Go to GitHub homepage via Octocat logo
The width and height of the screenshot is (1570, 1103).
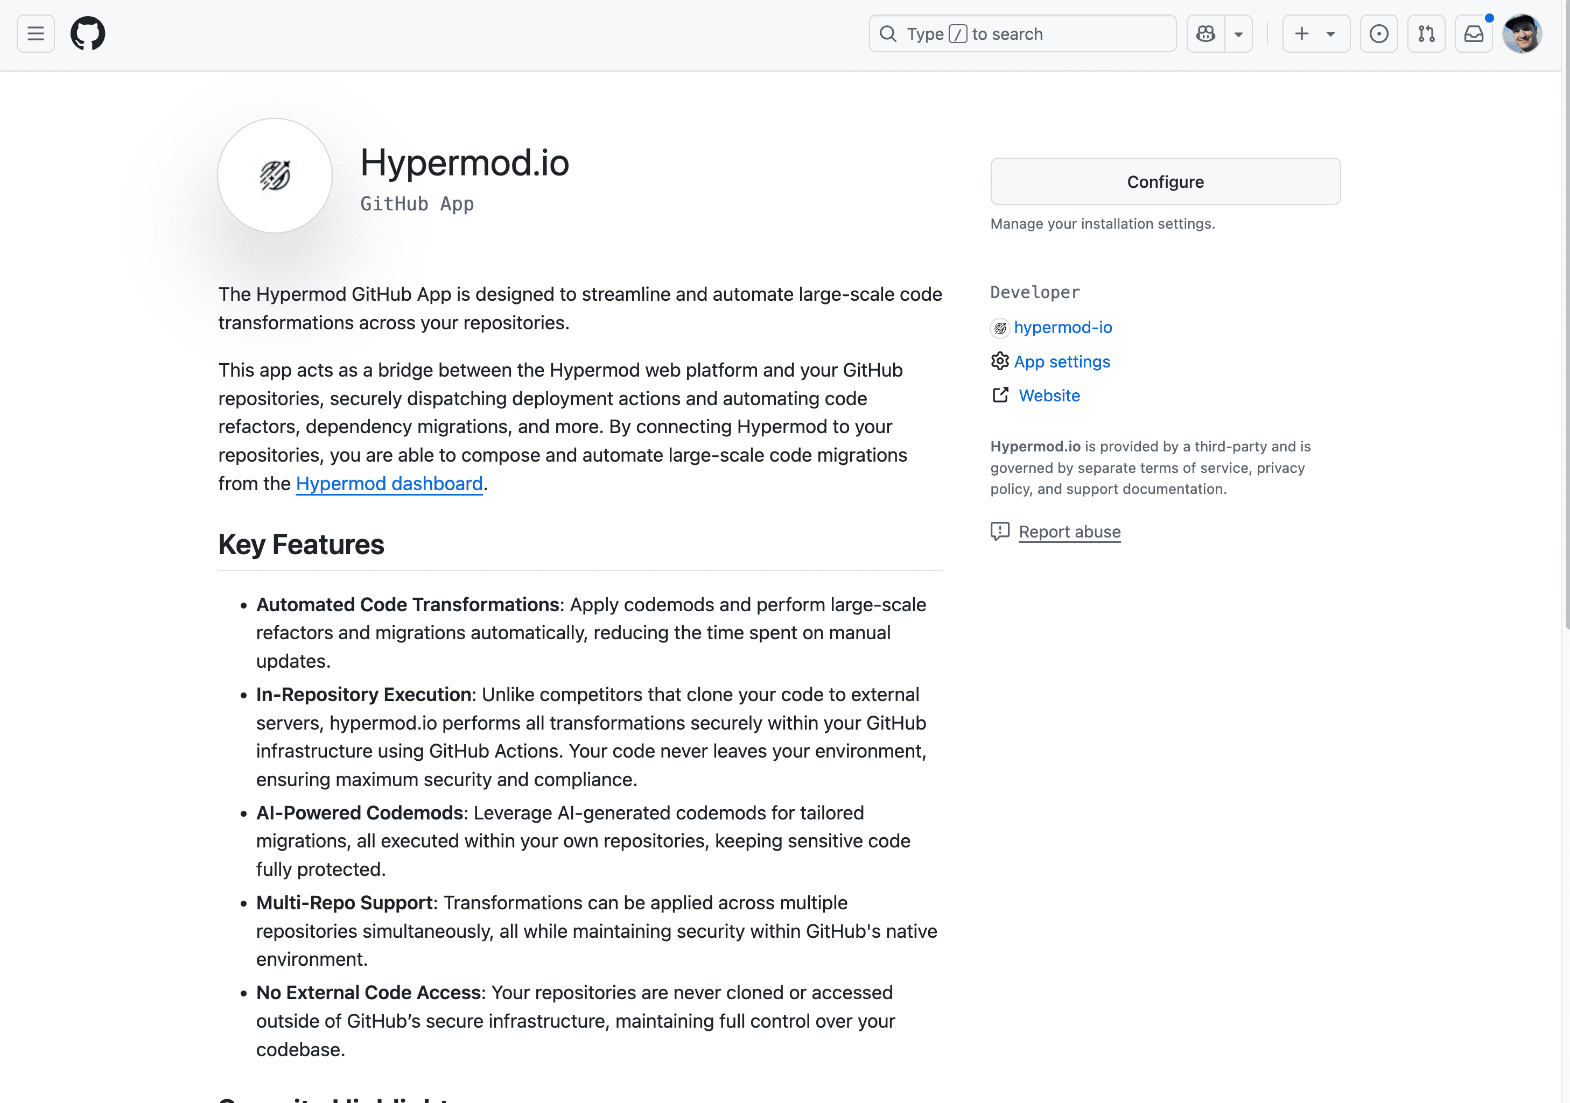click(x=88, y=33)
